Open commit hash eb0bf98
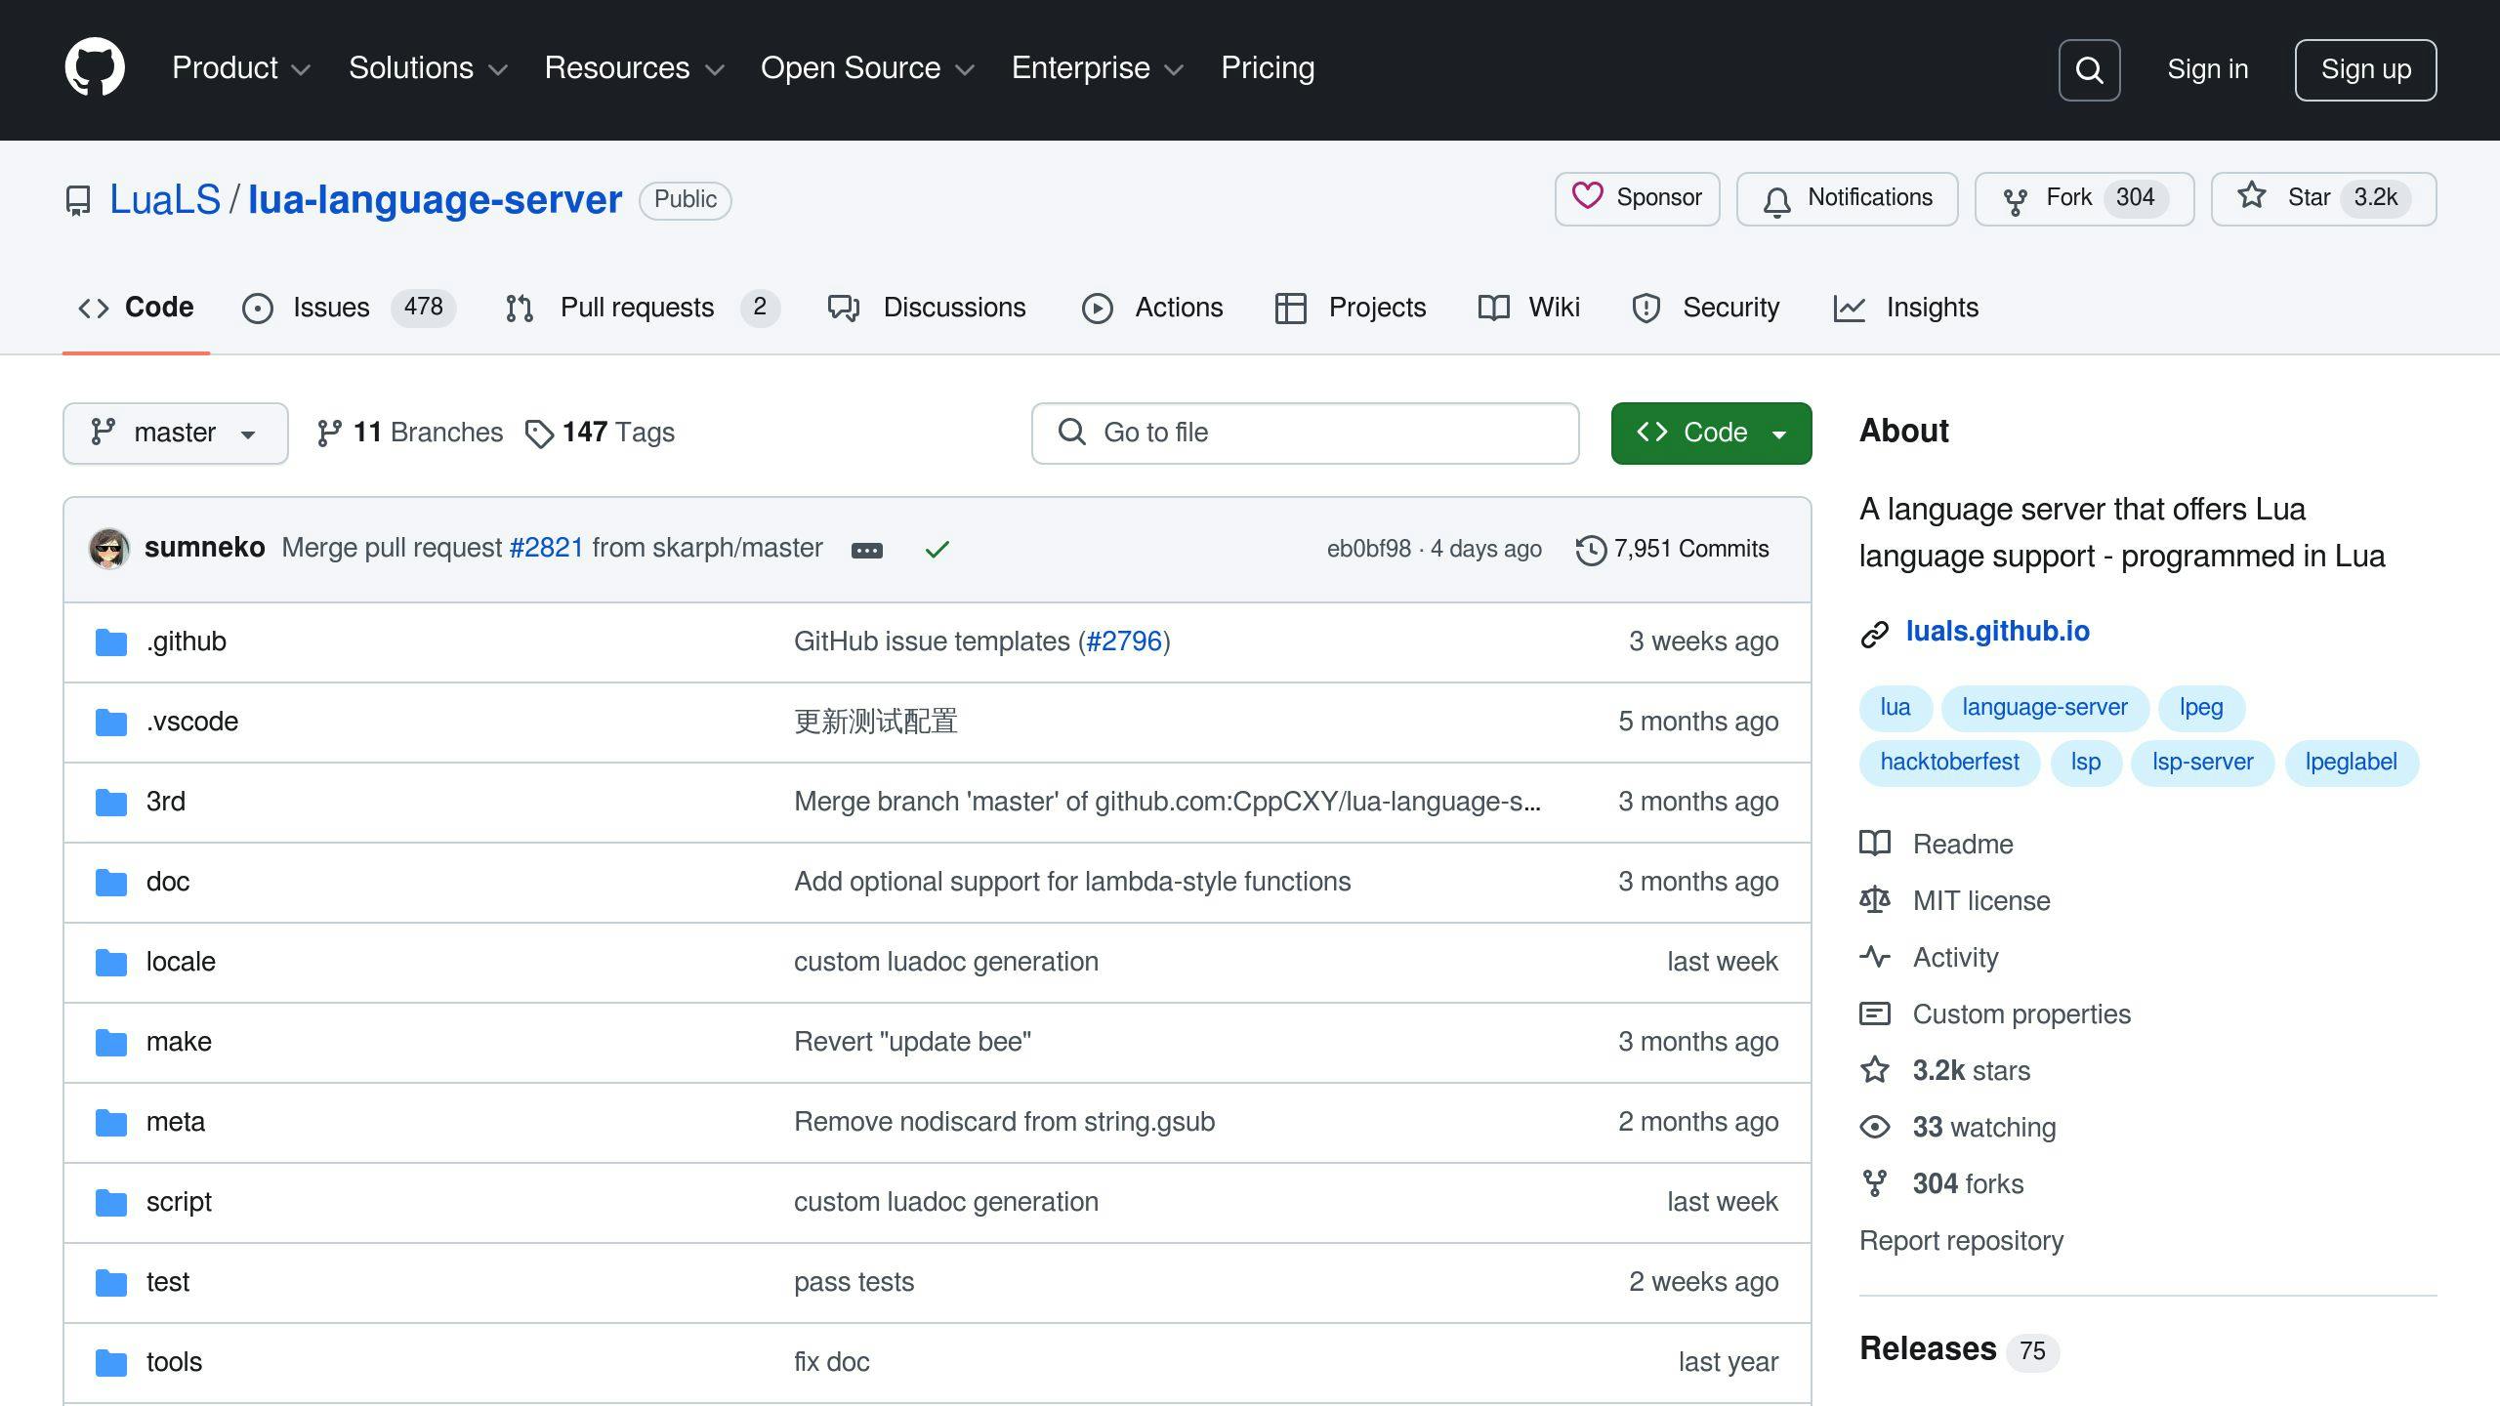Viewport: 2500px width, 1406px height. click(x=1368, y=549)
